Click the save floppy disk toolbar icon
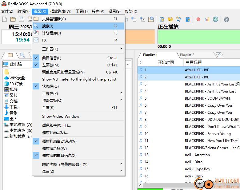240x190 pixels. coord(22,19)
